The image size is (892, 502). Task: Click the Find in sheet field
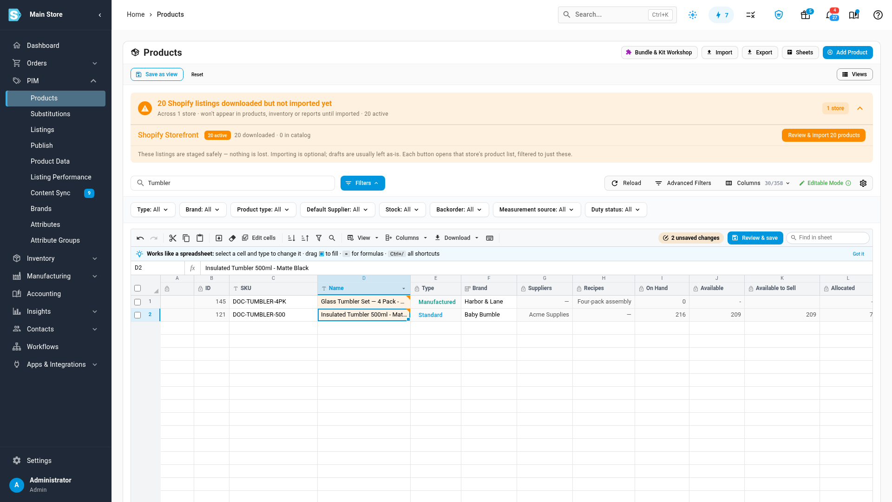(x=827, y=238)
